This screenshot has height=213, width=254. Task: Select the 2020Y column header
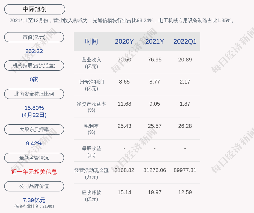click(125, 42)
